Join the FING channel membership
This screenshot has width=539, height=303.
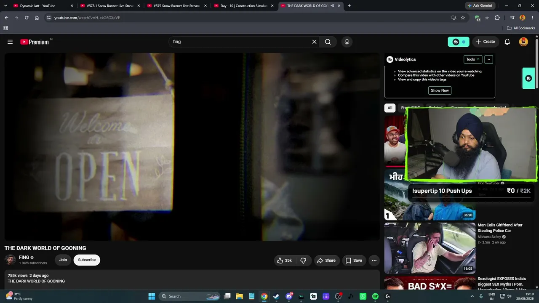click(63, 260)
